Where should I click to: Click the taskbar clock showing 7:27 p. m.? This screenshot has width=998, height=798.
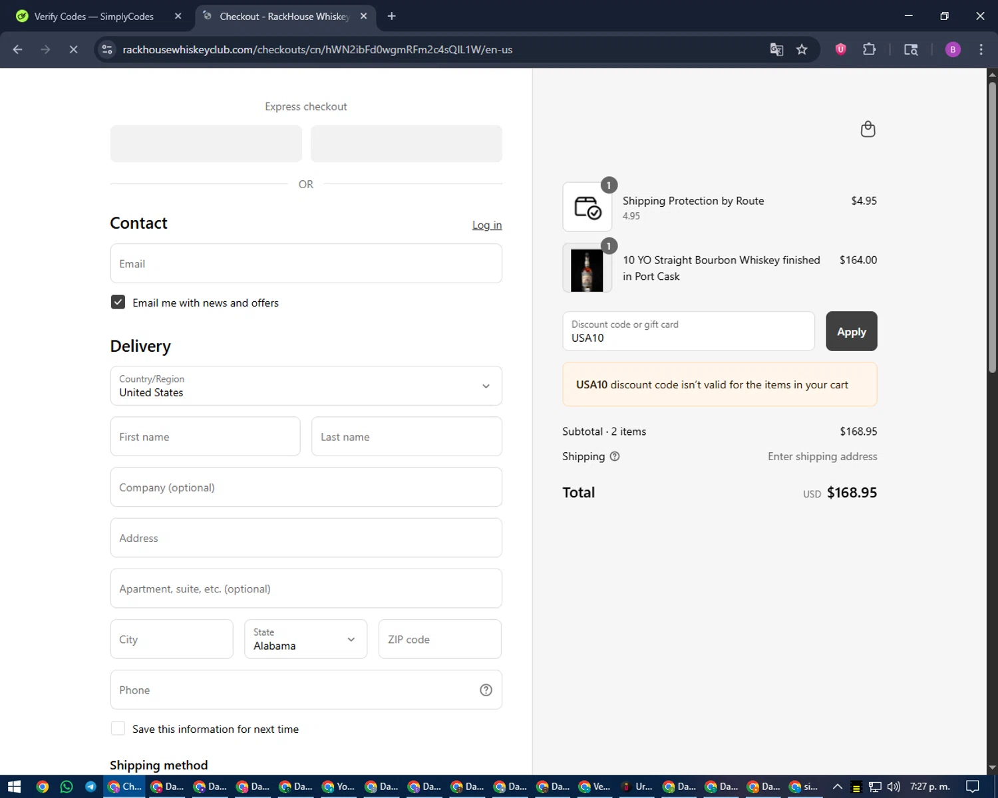929,787
